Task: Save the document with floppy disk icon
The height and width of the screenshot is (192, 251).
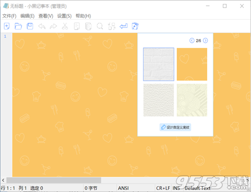Action: 30,26
